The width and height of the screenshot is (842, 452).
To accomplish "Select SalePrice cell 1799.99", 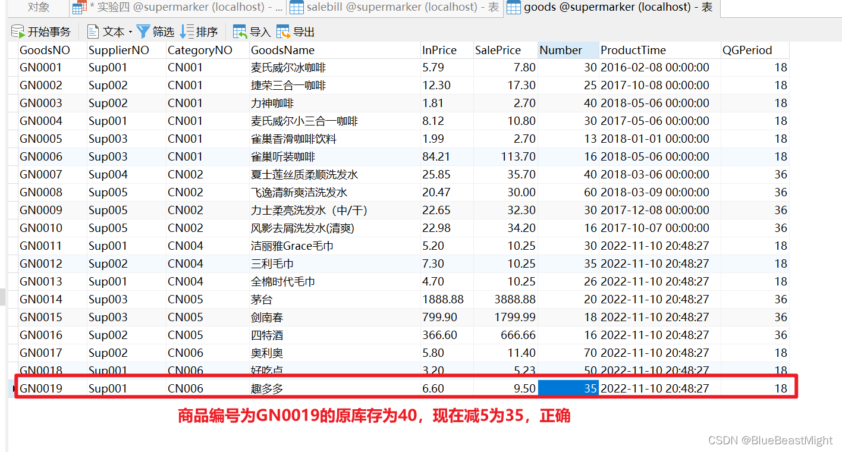I will (x=505, y=317).
